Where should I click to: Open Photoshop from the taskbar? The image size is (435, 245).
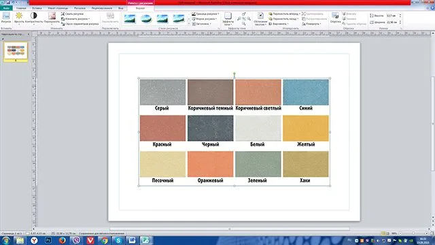48,240
